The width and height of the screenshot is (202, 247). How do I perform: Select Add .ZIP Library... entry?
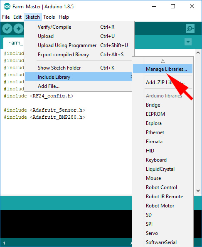[x=163, y=82]
